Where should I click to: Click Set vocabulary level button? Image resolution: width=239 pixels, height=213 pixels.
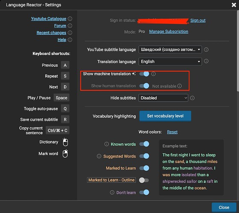pos(165,116)
